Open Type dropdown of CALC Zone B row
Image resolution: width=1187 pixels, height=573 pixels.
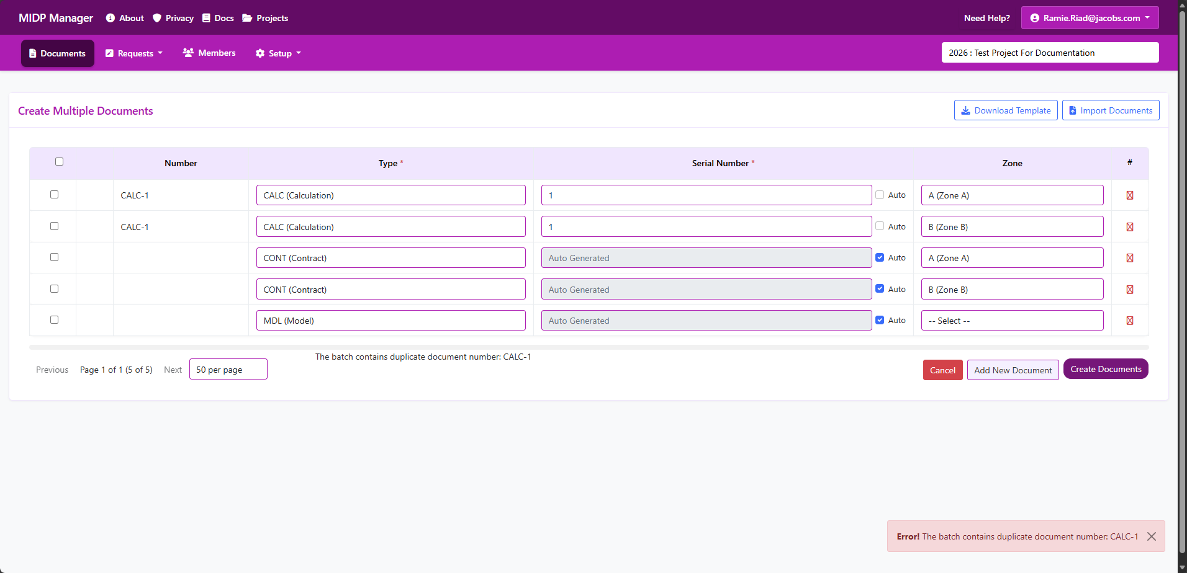click(x=391, y=226)
